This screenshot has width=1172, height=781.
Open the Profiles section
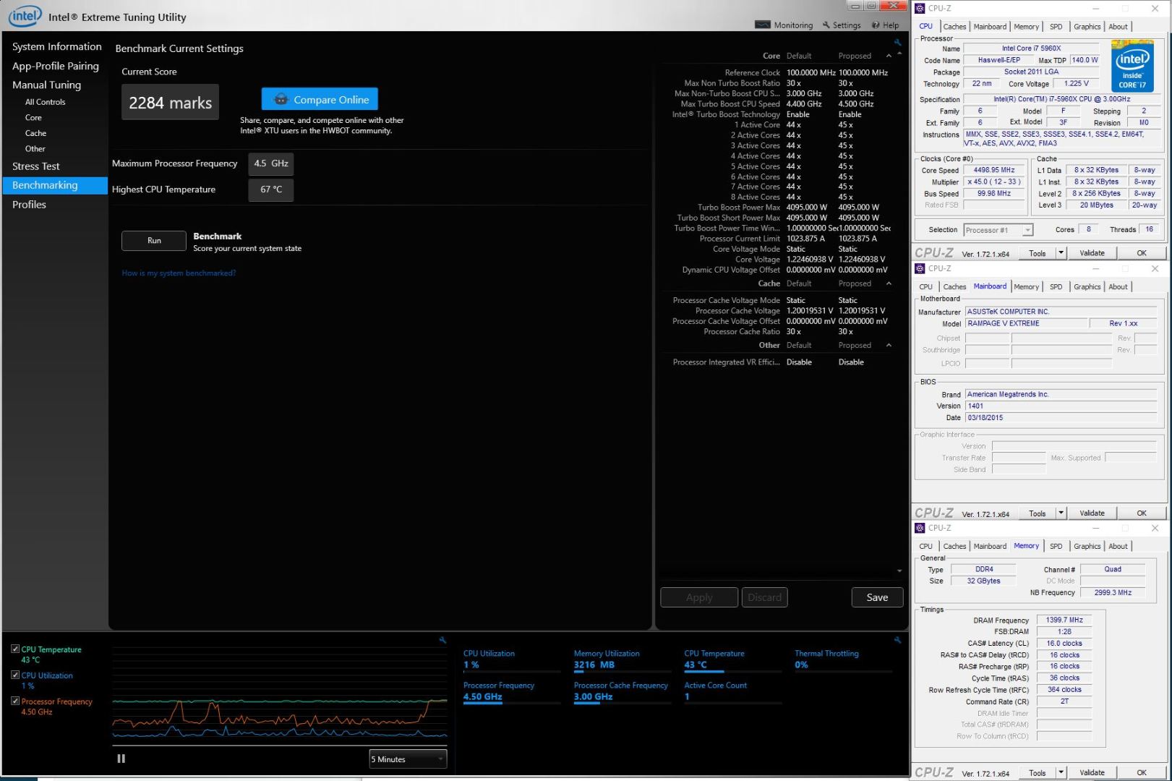[29, 205]
